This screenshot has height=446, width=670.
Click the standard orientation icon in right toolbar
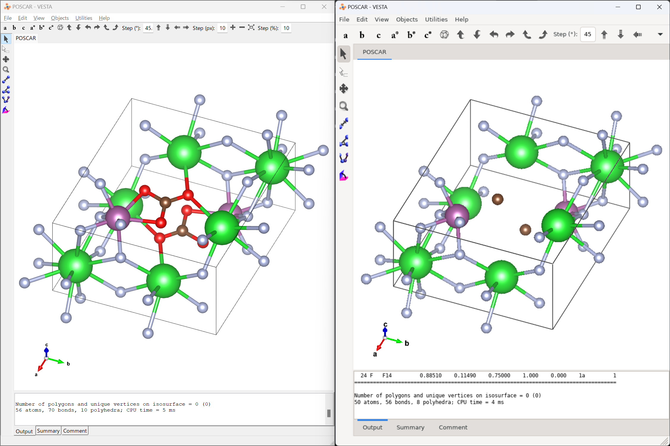tap(444, 35)
